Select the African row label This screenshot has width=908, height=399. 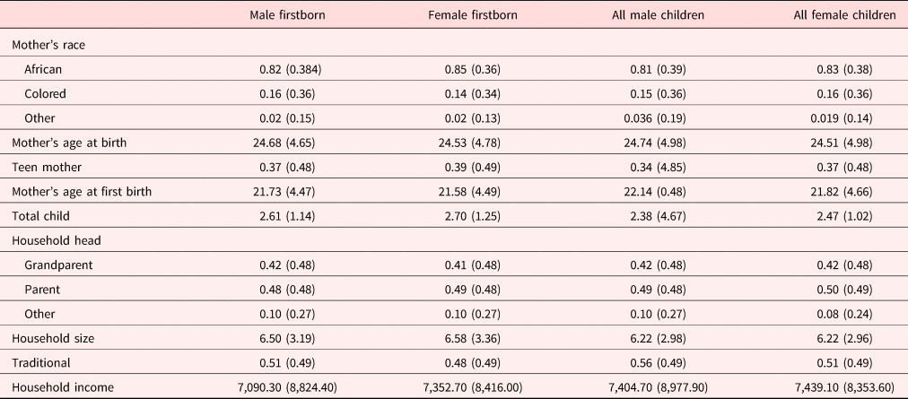pyautogui.click(x=46, y=67)
